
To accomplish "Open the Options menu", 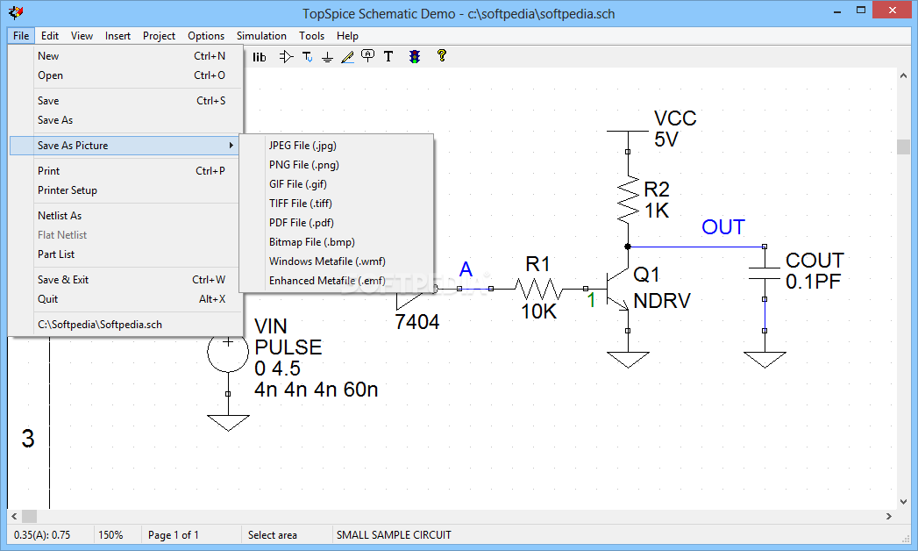I will 206,36.
